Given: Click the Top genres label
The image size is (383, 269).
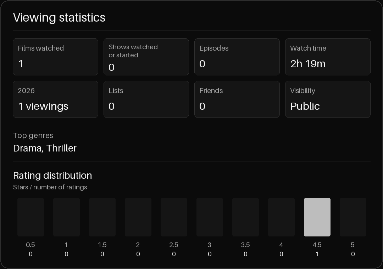Looking at the screenshot, I should point(33,135).
